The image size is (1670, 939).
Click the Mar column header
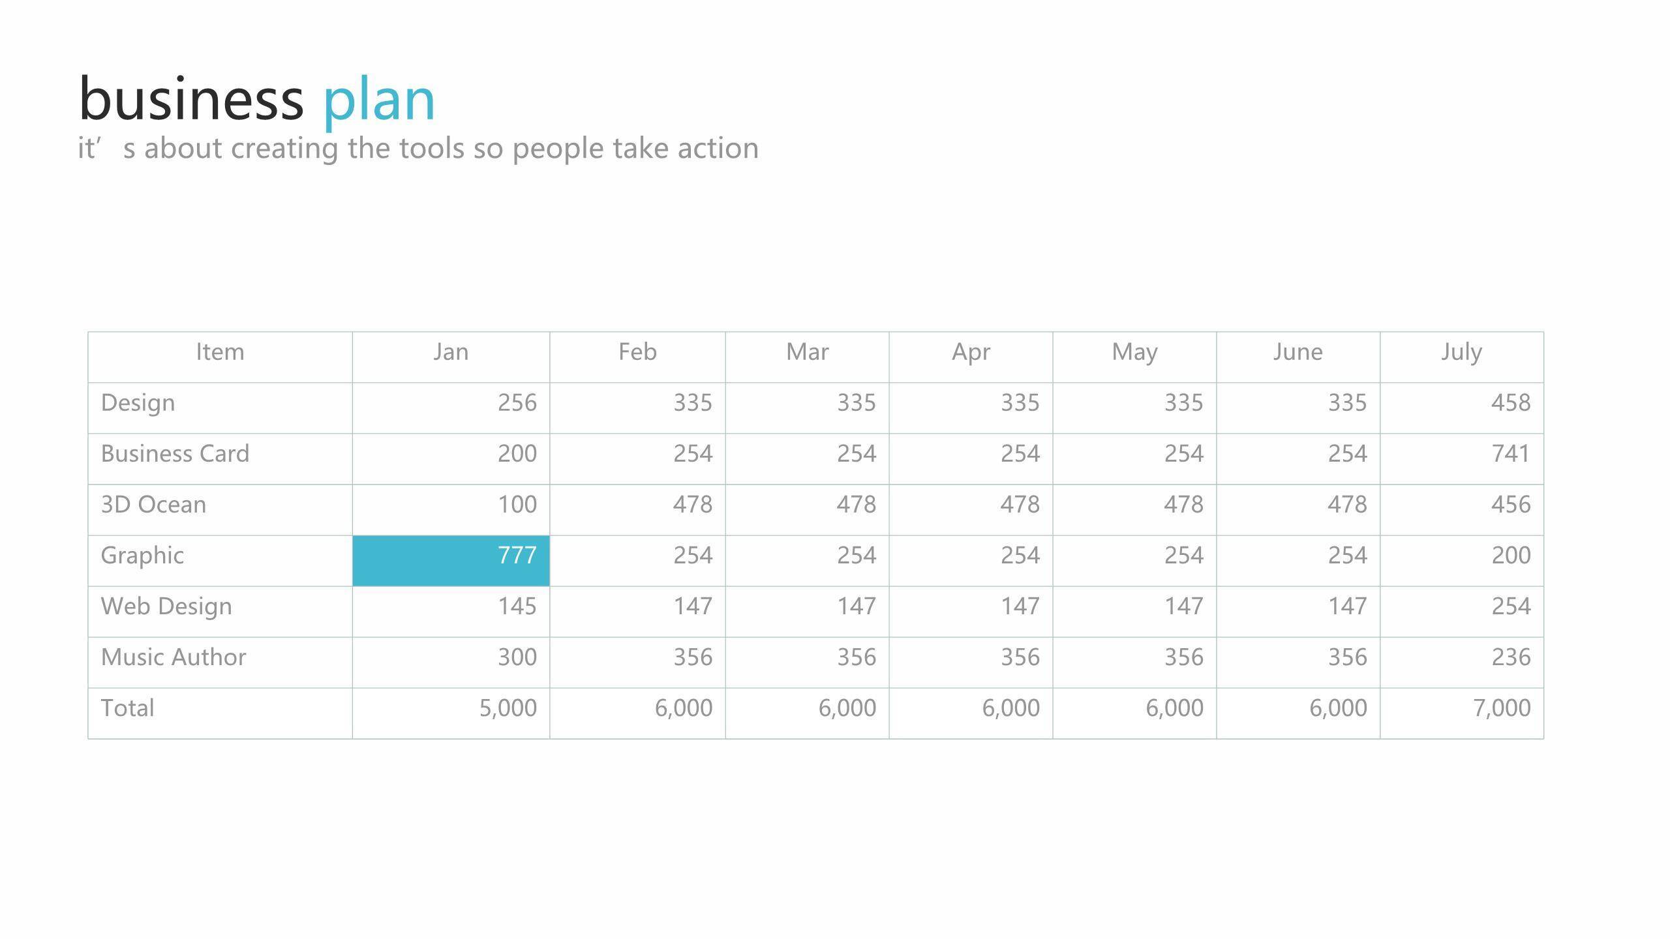[x=807, y=352]
